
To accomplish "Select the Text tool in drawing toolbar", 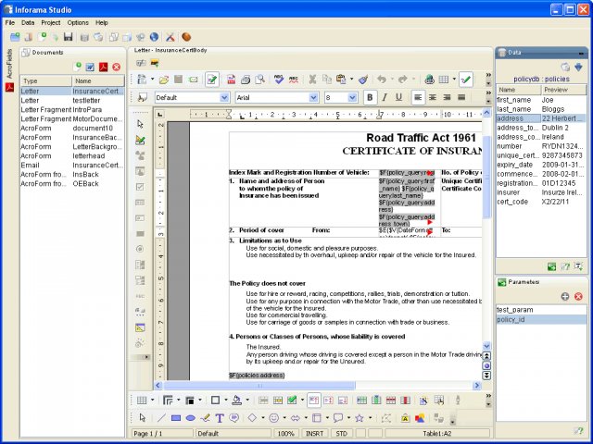I will 220,418.
